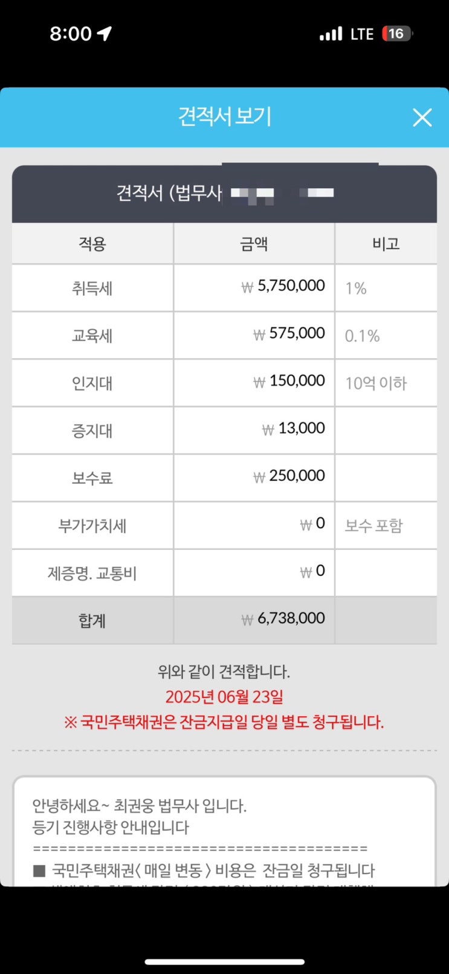Tap the 견적서 보기 header title
This screenshot has height=974, width=449.
click(x=224, y=116)
